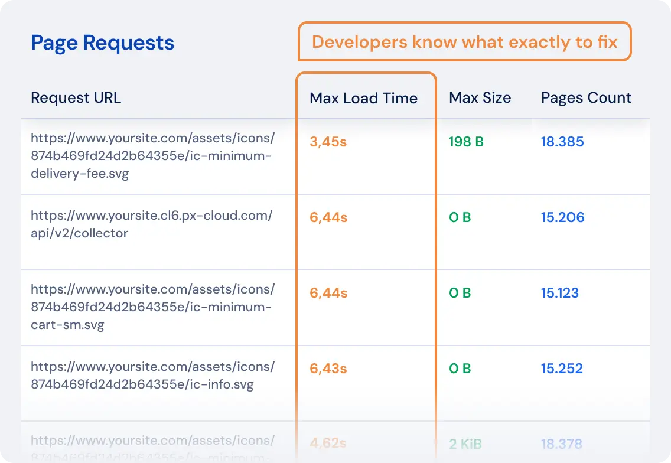
Task: Click the faded 4,62s load time value
Action: click(328, 444)
